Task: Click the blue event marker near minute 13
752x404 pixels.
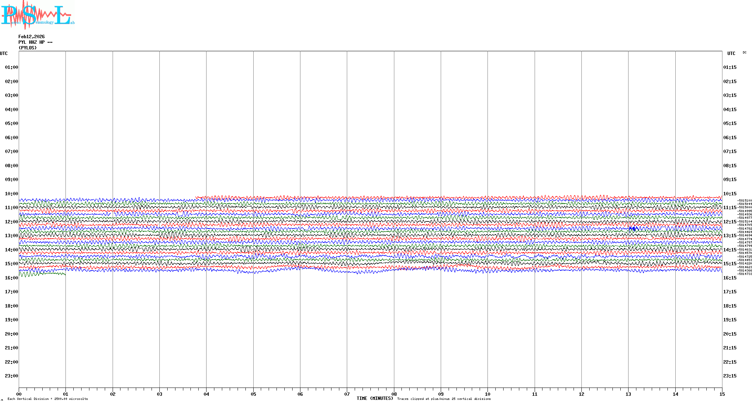Action: point(633,229)
